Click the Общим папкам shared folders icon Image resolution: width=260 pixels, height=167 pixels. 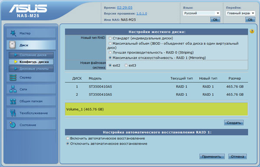point(13,101)
